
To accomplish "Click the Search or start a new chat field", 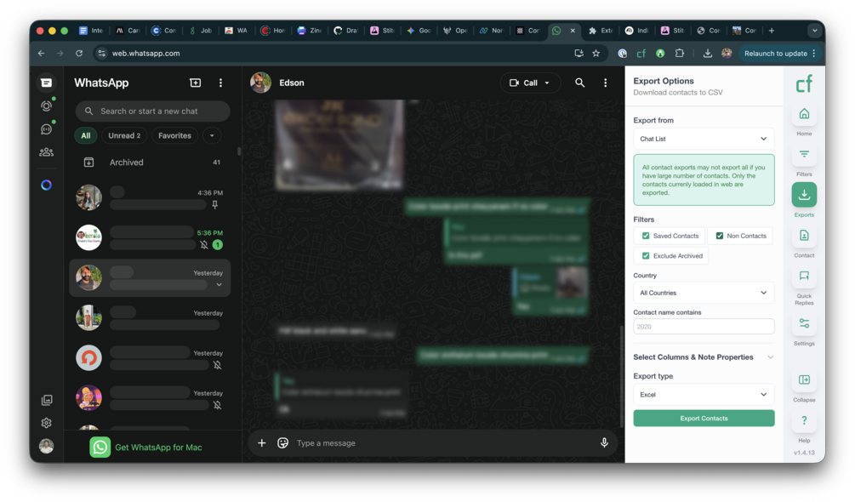I will point(152,111).
